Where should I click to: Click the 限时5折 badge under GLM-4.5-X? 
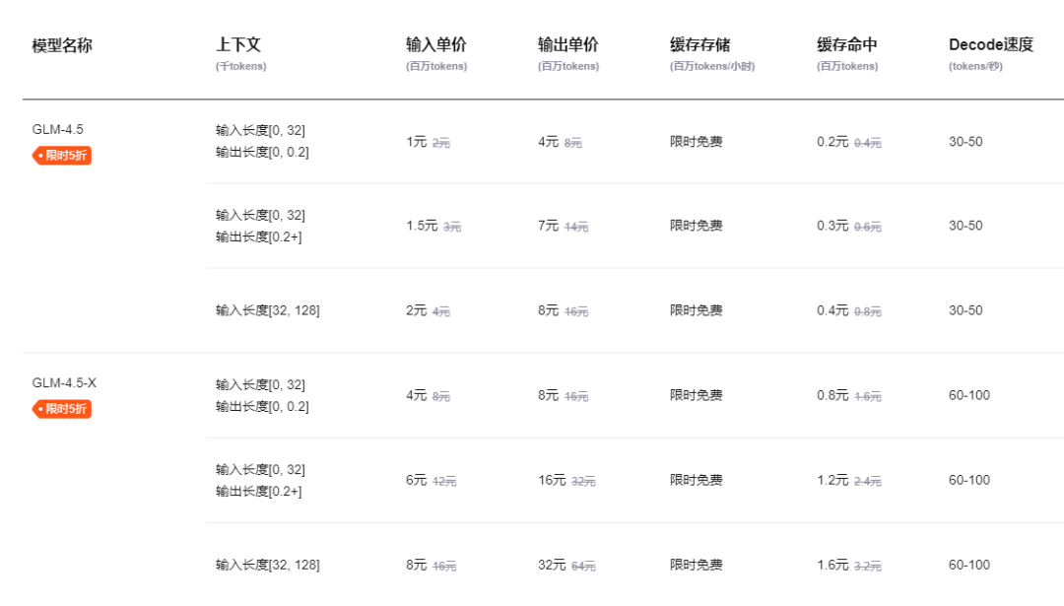coord(62,408)
